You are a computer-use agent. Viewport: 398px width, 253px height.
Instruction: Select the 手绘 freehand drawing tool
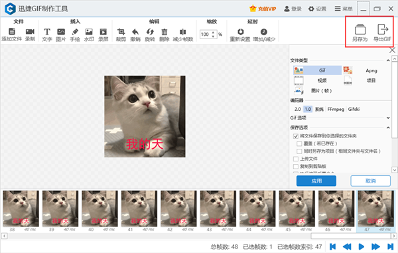coord(75,32)
